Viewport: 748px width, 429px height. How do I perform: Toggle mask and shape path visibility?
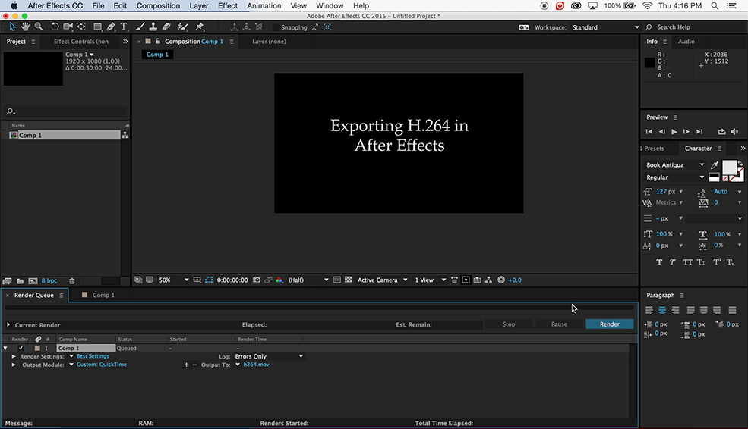coord(209,280)
